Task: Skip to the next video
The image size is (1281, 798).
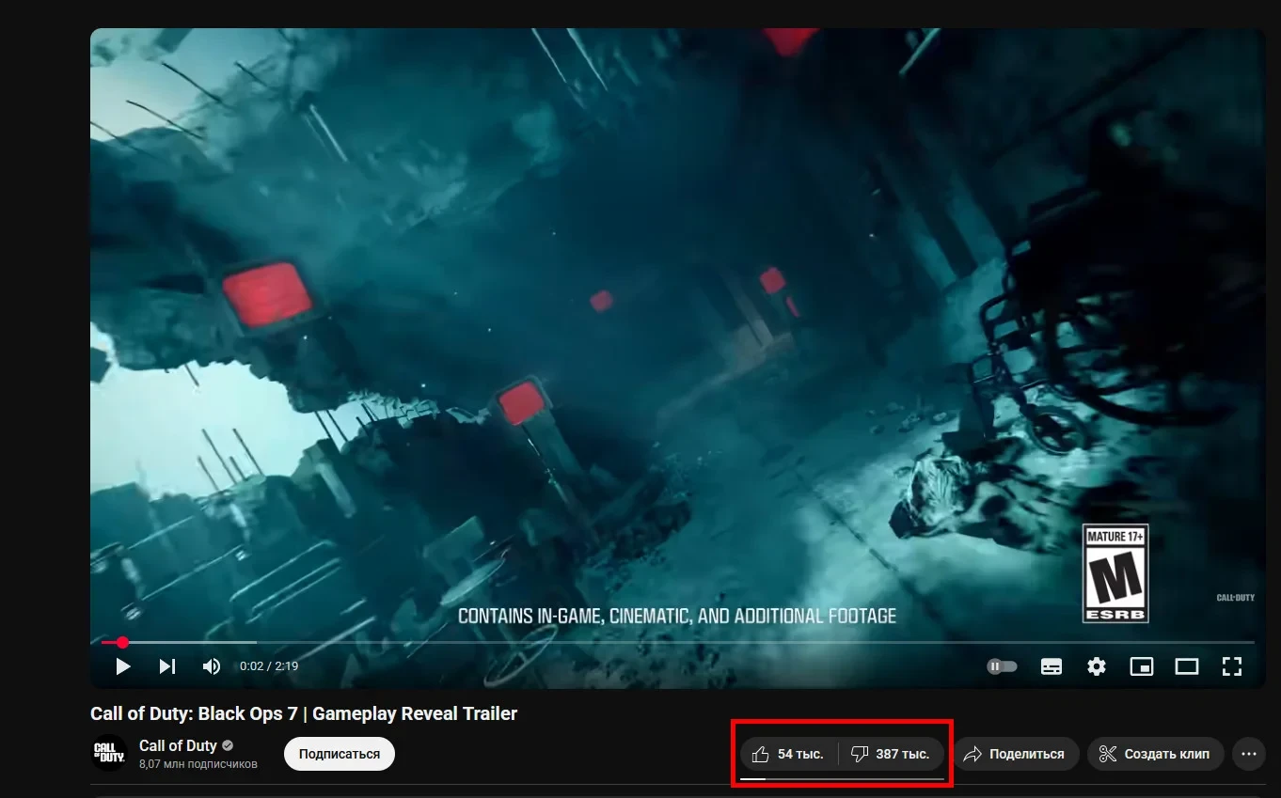Action: [x=167, y=666]
